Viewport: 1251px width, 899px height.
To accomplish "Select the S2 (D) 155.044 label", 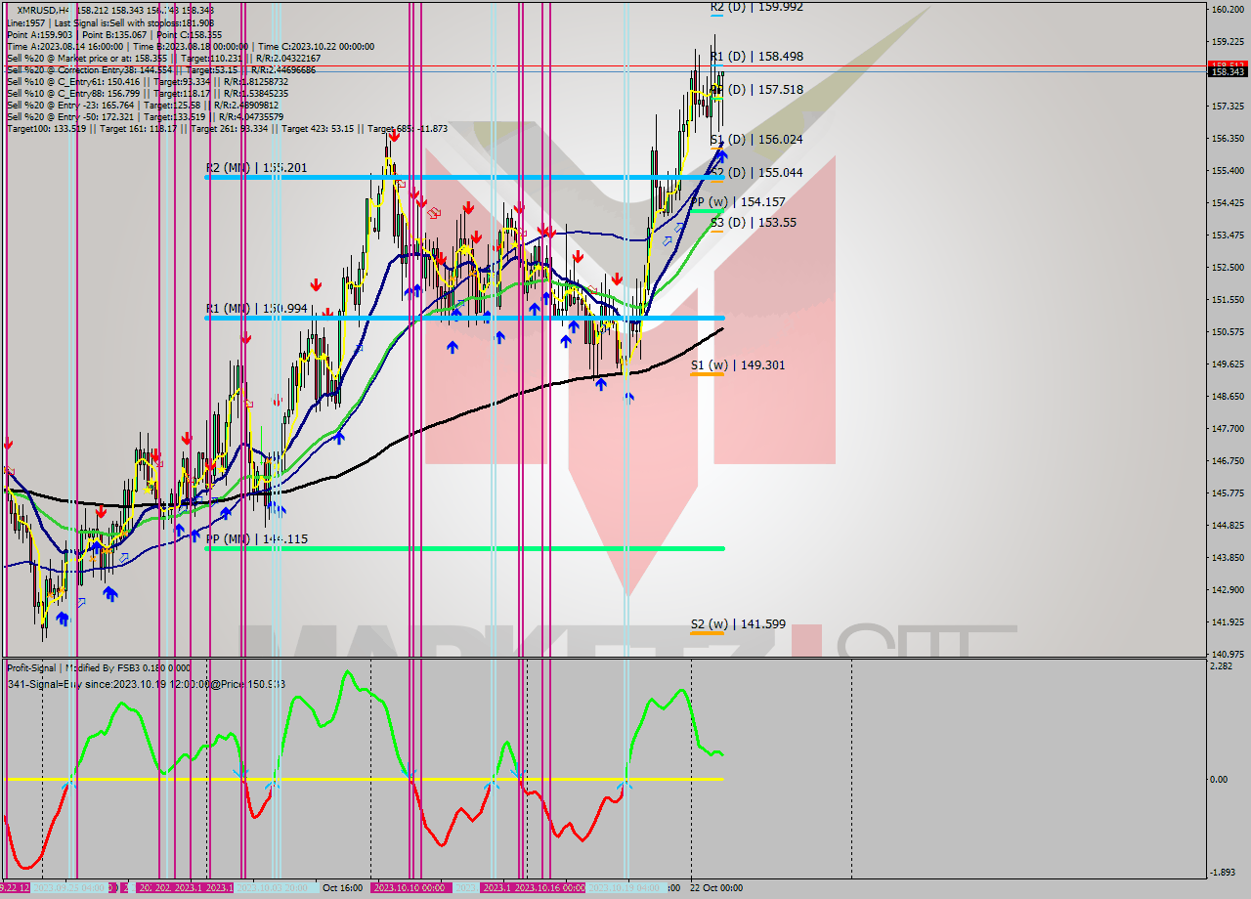I will point(756,173).
